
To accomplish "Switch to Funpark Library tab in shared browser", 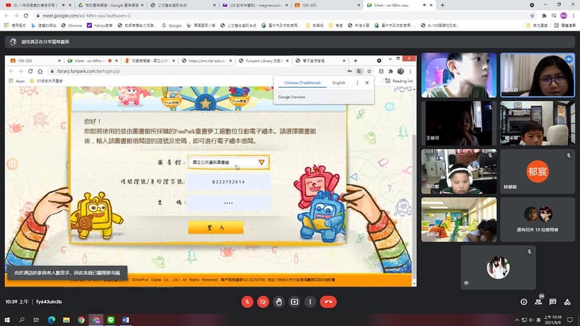I will (263, 61).
